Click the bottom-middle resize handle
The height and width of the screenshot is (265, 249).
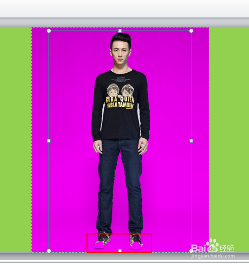click(120, 251)
